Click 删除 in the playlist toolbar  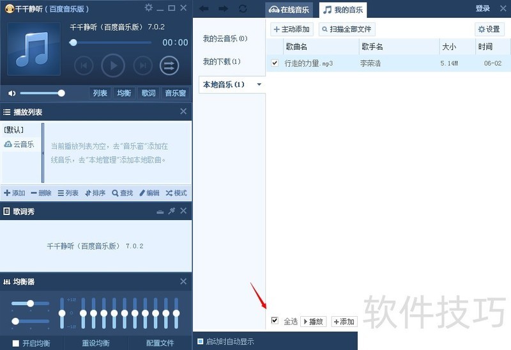[41, 193]
